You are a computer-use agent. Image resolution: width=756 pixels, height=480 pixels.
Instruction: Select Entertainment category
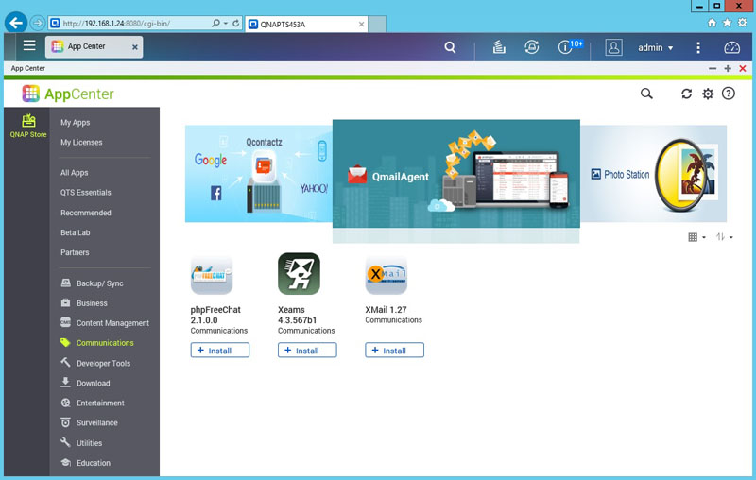click(x=93, y=403)
